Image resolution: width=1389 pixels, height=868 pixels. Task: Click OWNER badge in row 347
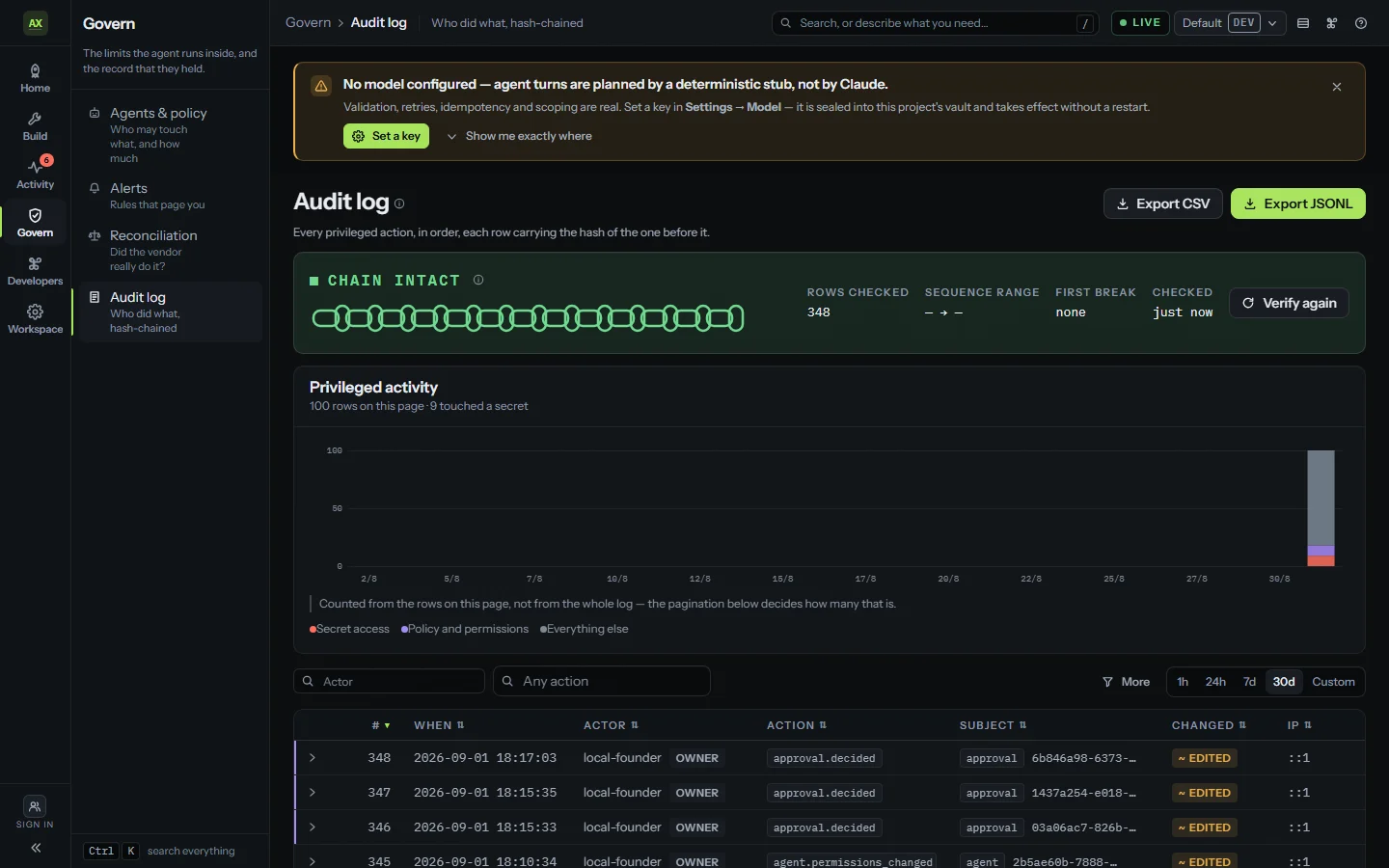click(x=697, y=793)
